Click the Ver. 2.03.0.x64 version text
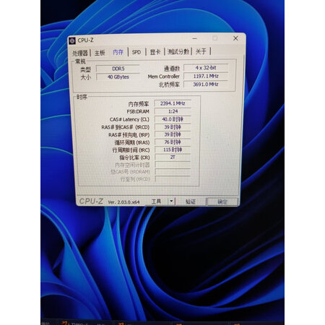The height and width of the screenshot is (325, 325). click(x=123, y=202)
